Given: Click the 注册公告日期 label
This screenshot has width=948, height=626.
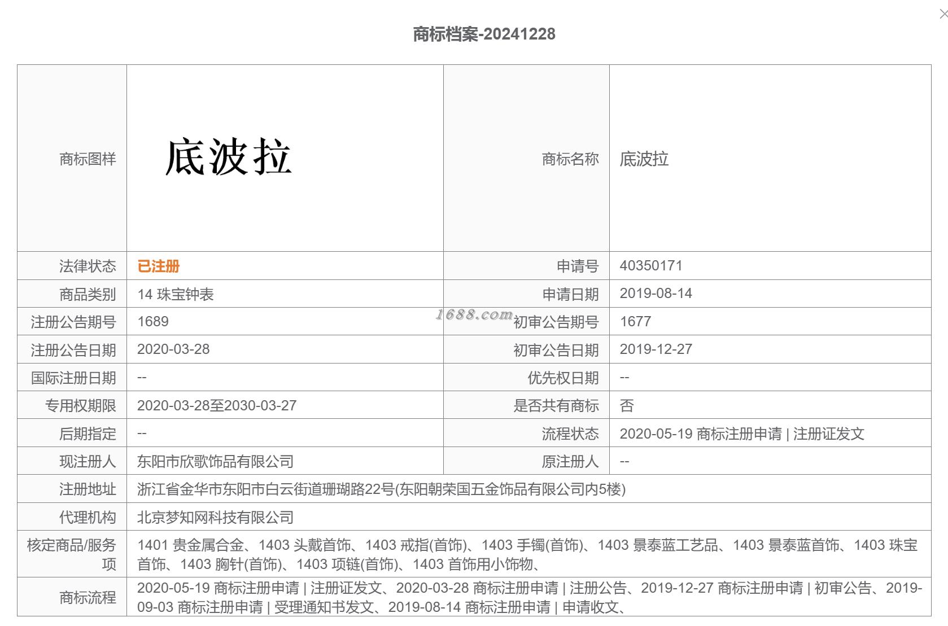Looking at the screenshot, I should 73,350.
